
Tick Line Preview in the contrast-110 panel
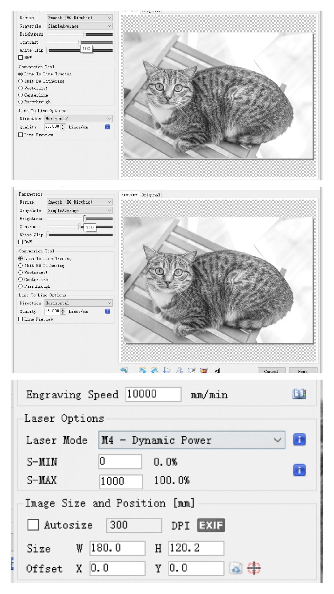pos(21,319)
